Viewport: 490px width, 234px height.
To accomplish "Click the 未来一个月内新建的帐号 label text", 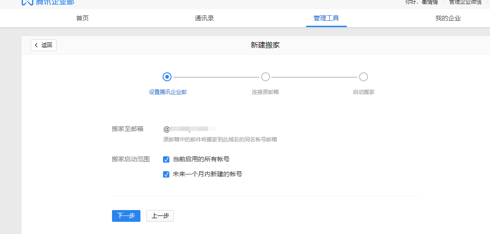I will pos(207,174).
